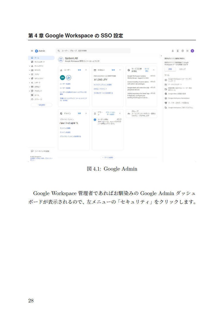Click the スキップ button
Screen dimensions: 224x316
coord(182,69)
